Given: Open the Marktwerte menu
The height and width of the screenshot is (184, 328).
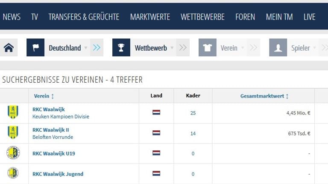Looking at the screenshot, I should tap(150, 17).
